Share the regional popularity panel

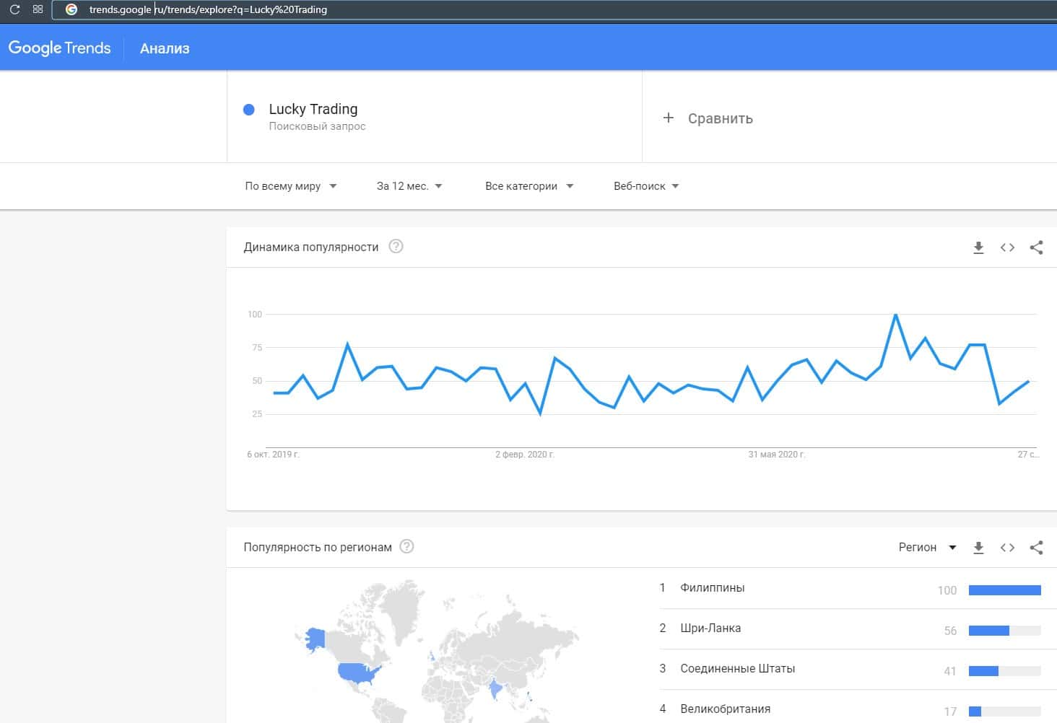click(x=1036, y=548)
